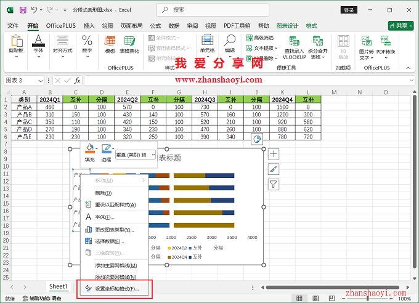The width and height of the screenshot is (419, 303).
Task: Click the insert function fx icon
Action: pos(77,81)
